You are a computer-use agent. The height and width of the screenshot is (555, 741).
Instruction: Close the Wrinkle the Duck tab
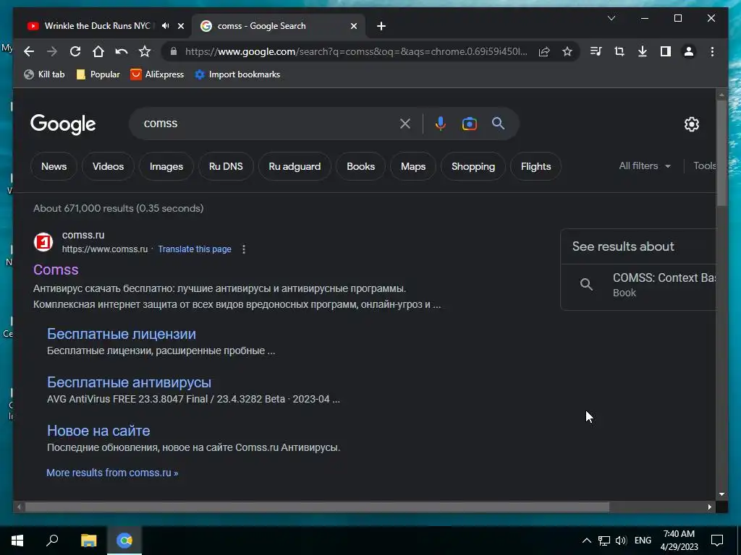(180, 26)
